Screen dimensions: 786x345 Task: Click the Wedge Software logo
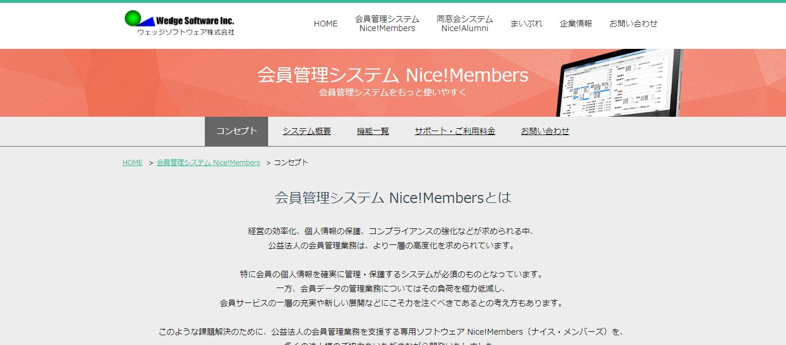pos(180,24)
